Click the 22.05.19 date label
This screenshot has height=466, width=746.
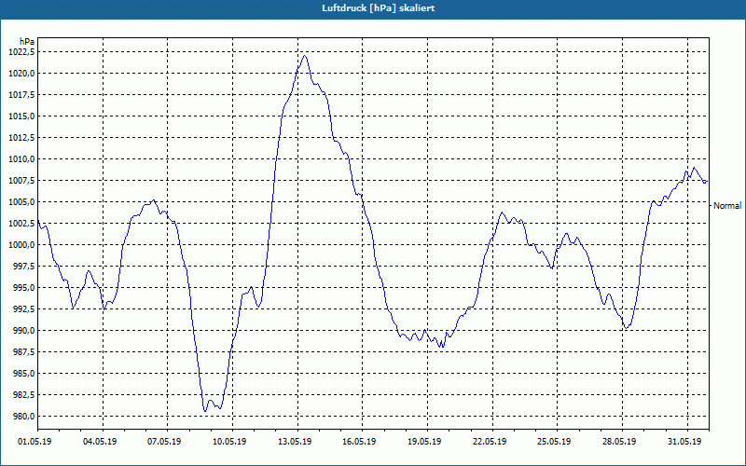click(490, 442)
